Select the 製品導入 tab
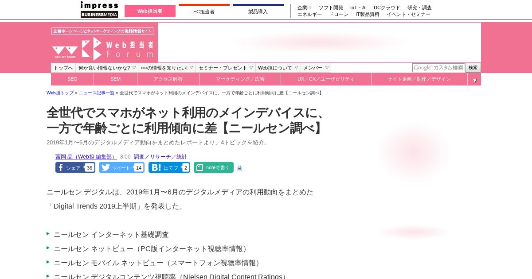This screenshot has width=532, height=279. click(258, 11)
